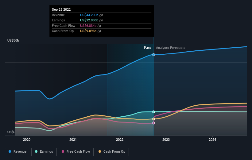This screenshot has height=160, width=252.
Task: Click the 2024 x-axis label
Action: coord(212,140)
